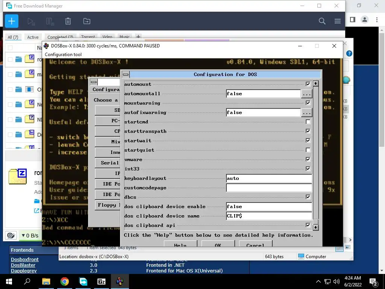This screenshot has height=289, width=385.
Task: Toggle the dbcs checkbox
Action: (x=308, y=197)
